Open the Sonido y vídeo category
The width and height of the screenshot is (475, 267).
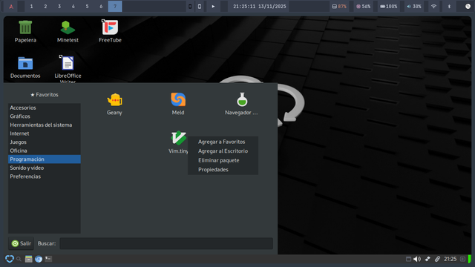(45, 168)
